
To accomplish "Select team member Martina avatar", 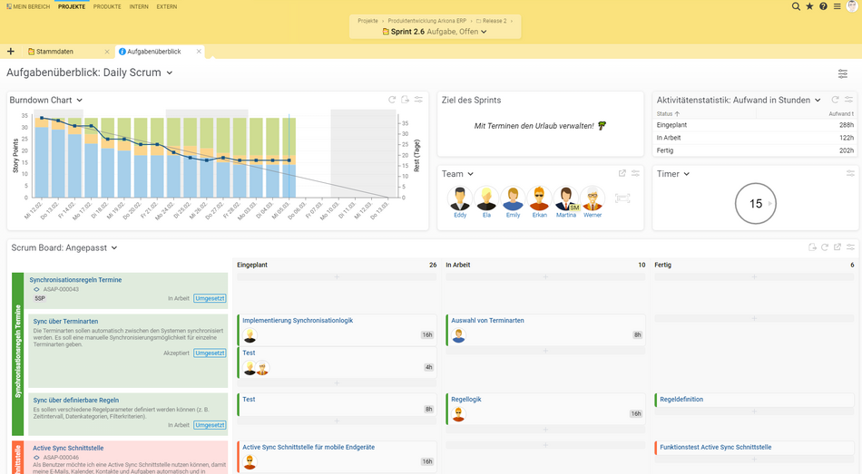I will (565, 198).
